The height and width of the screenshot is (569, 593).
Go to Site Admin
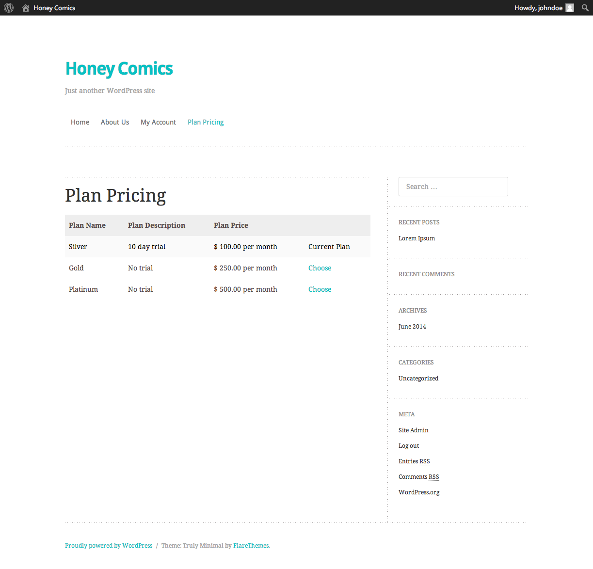click(x=414, y=430)
